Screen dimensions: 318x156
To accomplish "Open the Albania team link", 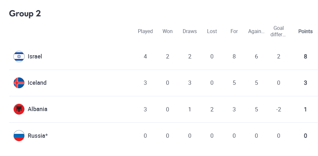I will 37,109.
